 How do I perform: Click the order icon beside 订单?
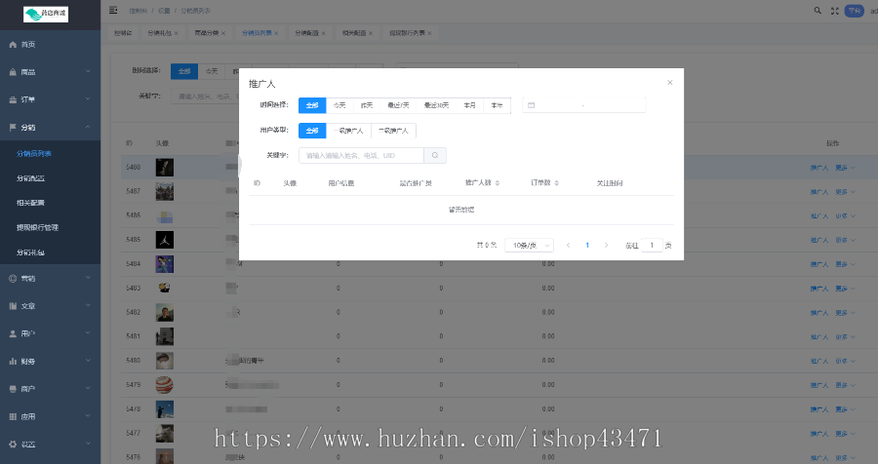[x=13, y=99]
